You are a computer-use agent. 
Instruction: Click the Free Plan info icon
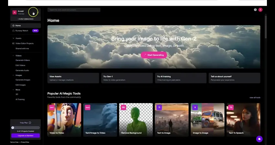30,123
